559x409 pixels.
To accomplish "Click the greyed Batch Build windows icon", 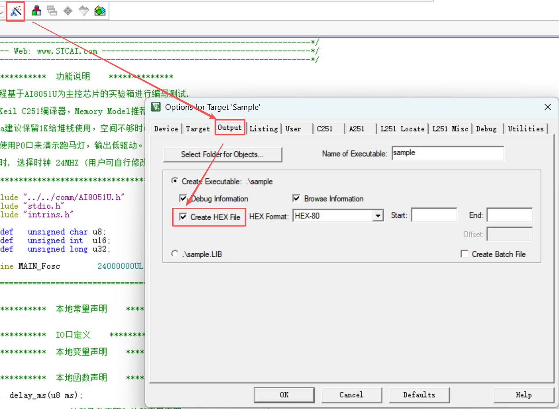I will pos(52,10).
